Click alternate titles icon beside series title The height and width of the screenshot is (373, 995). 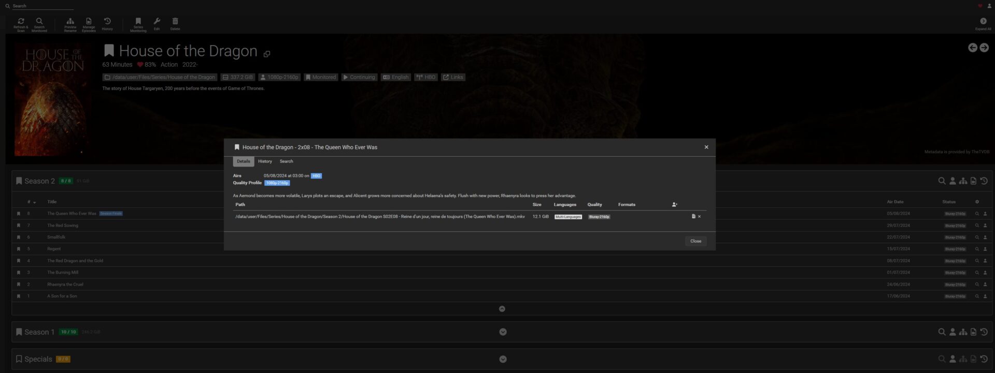coord(267,54)
